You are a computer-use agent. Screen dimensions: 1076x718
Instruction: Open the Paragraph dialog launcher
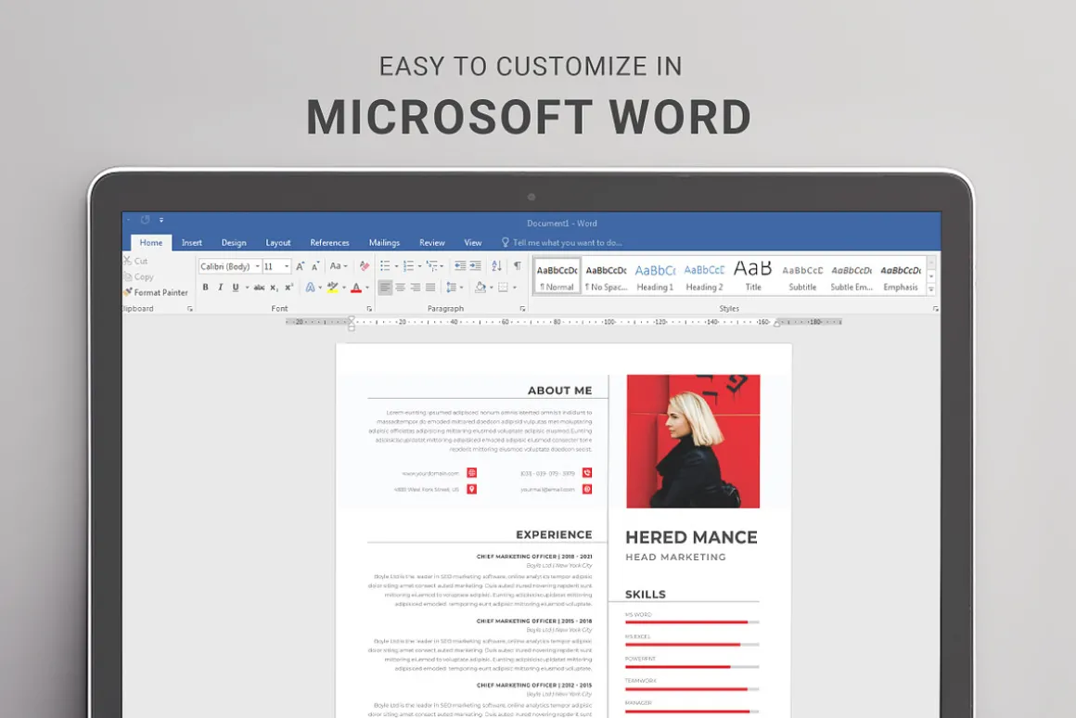point(522,309)
